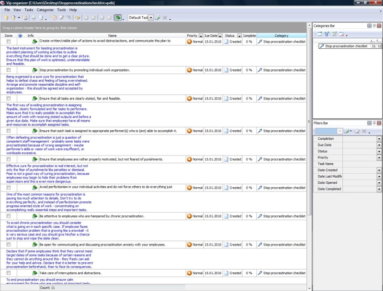The height and width of the screenshot is (291, 383).
Task: Click the Print toolbar icon
Action: click(x=34, y=18)
